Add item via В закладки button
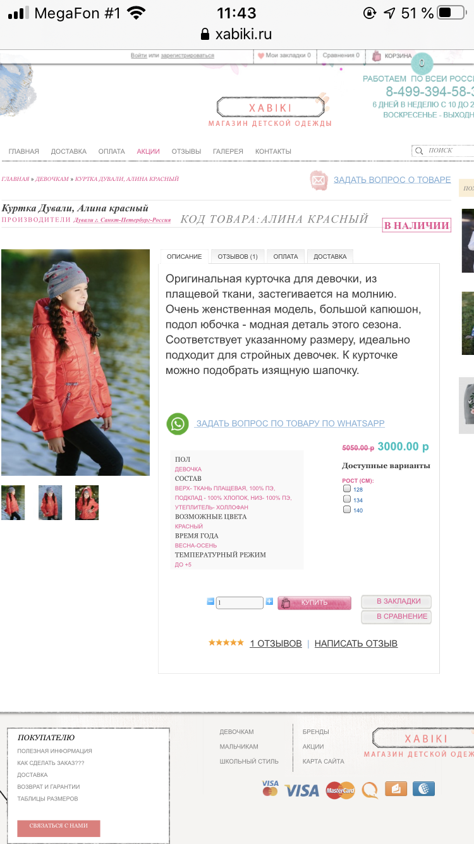The height and width of the screenshot is (844, 474). coord(396,602)
